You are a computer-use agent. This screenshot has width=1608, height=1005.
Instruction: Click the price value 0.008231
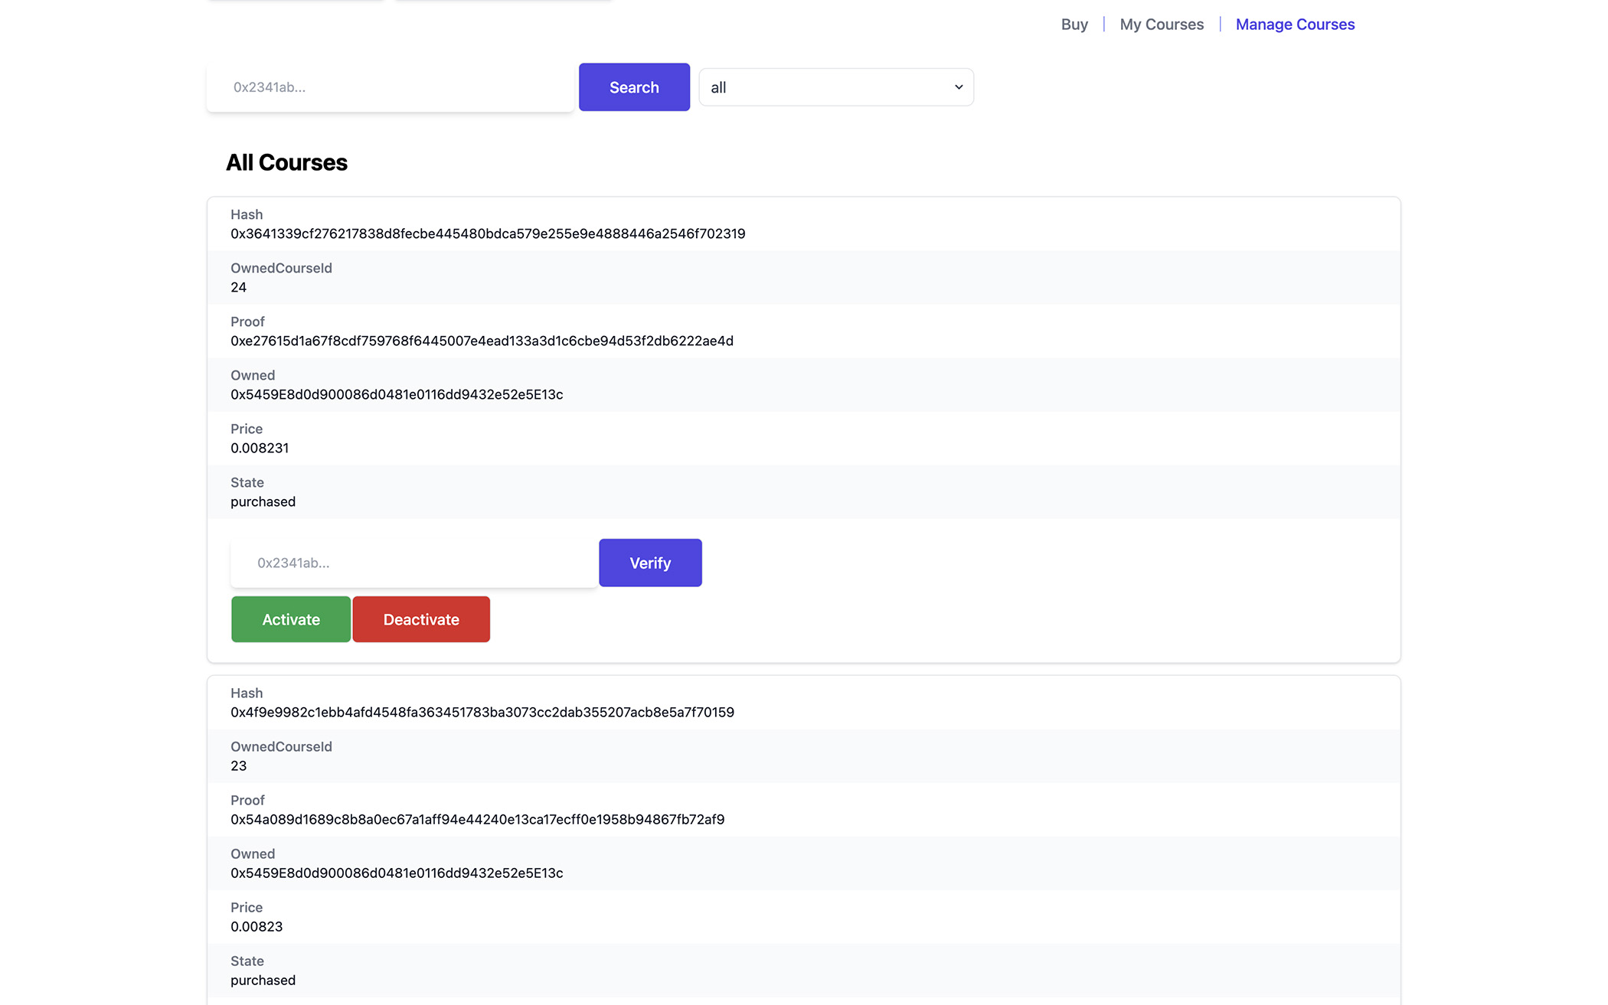tap(259, 448)
